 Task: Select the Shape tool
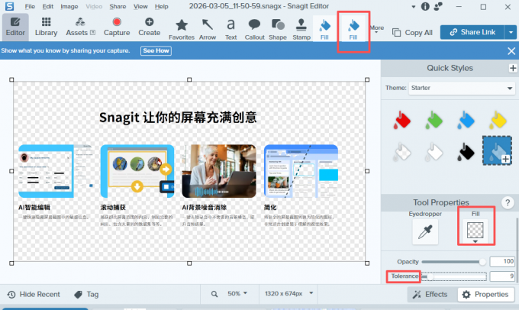coord(278,27)
